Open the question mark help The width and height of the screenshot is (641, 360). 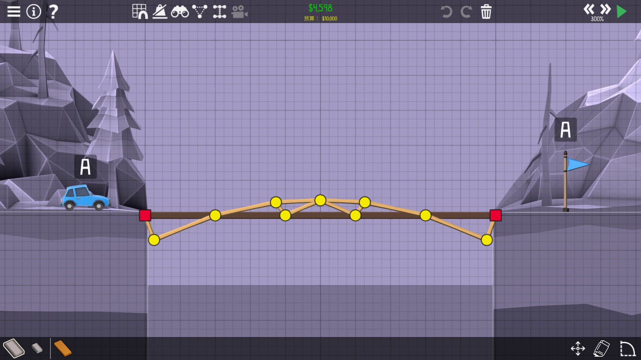click(x=53, y=12)
